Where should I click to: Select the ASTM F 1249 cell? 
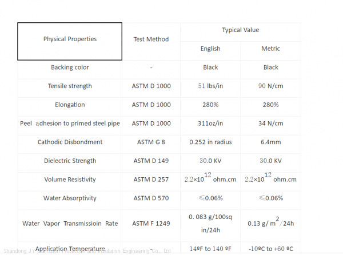click(x=151, y=224)
